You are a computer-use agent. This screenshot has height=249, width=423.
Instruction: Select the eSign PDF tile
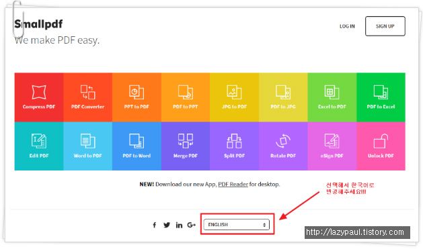click(x=332, y=146)
